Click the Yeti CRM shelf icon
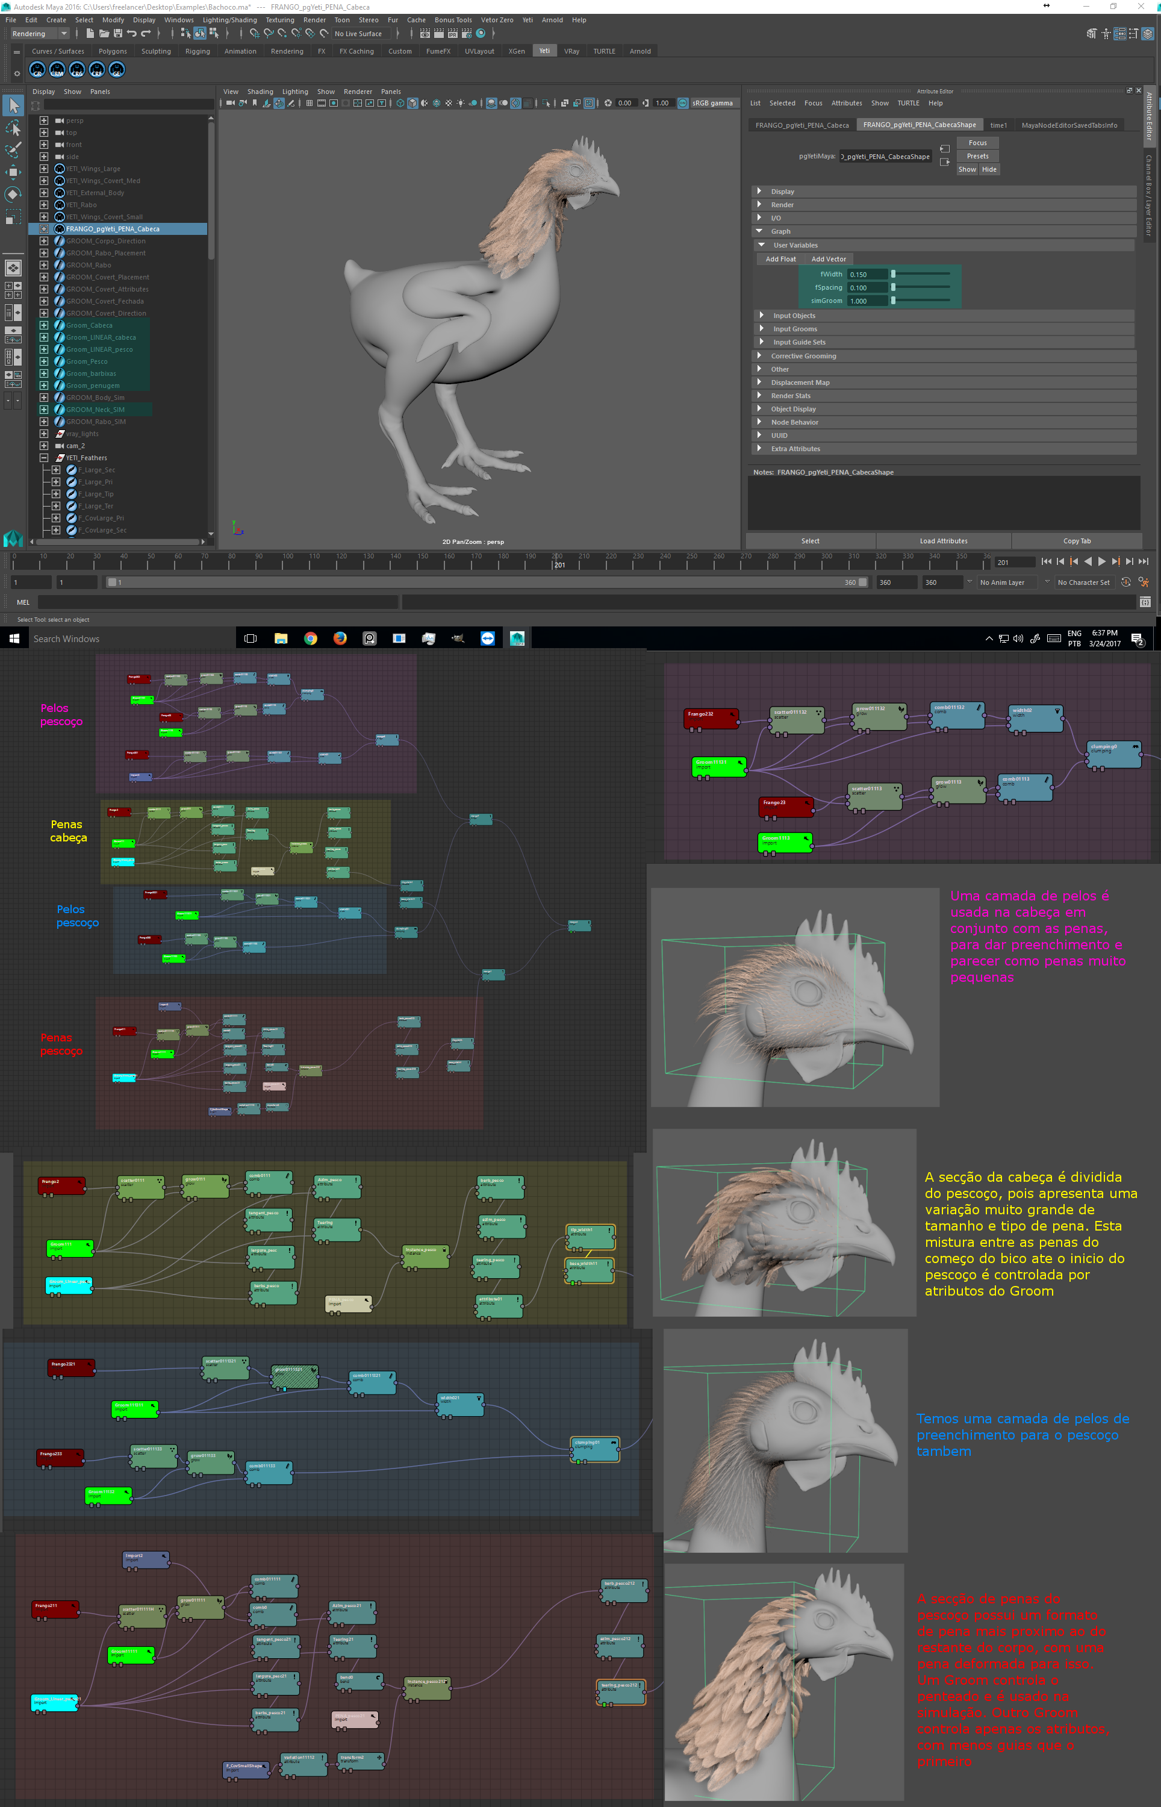Image resolution: width=1161 pixels, height=1807 pixels. point(57,70)
